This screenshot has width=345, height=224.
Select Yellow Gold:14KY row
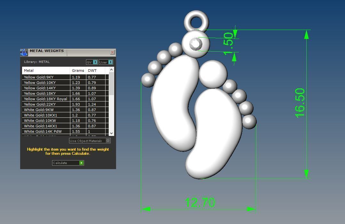(65, 88)
